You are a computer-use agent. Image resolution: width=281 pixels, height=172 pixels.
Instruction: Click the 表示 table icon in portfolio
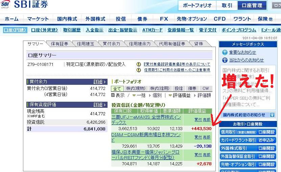pos(113,95)
